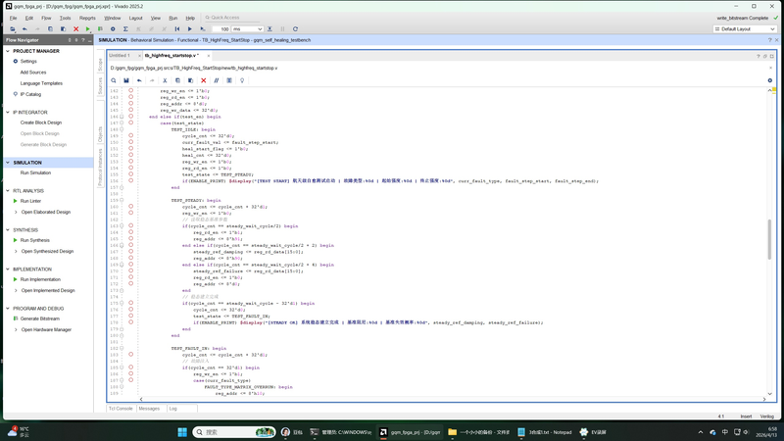Save file with editor disk icon
This screenshot has height=441, width=784.
(126, 80)
